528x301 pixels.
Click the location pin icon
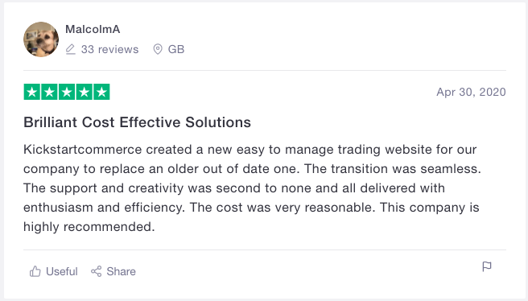[x=158, y=49]
